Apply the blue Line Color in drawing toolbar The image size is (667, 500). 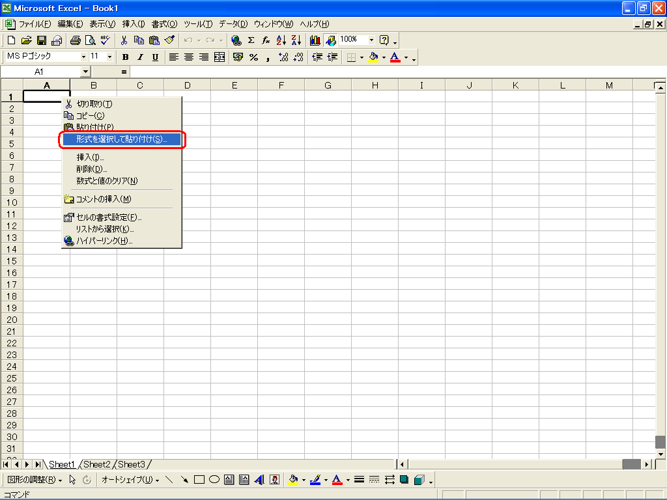coord(315,480)
